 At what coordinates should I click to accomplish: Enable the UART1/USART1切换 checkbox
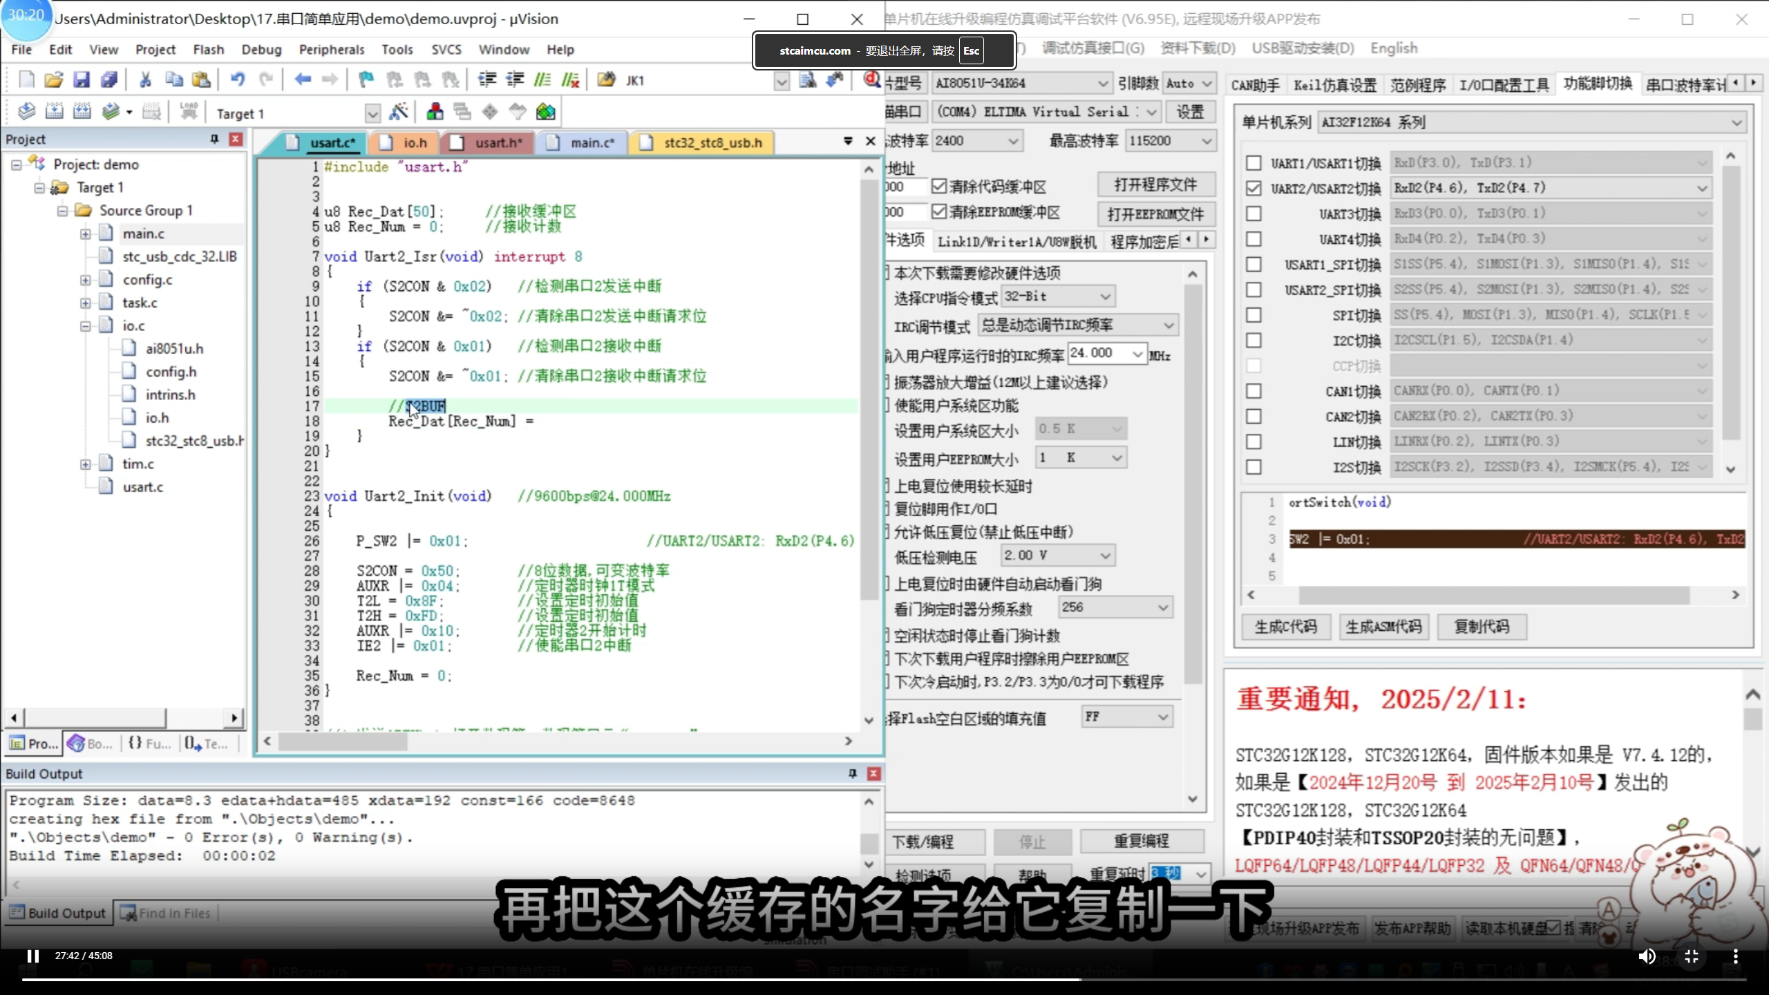[1254, 163]
